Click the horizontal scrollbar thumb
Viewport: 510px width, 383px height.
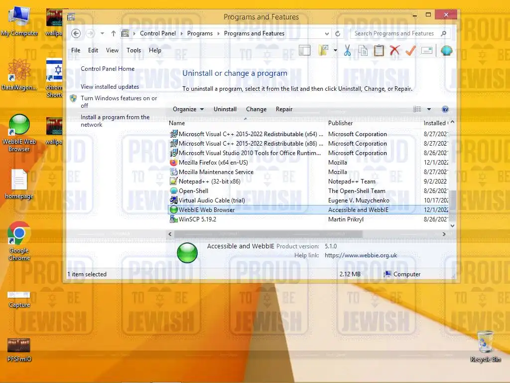[x=268, y=234]
